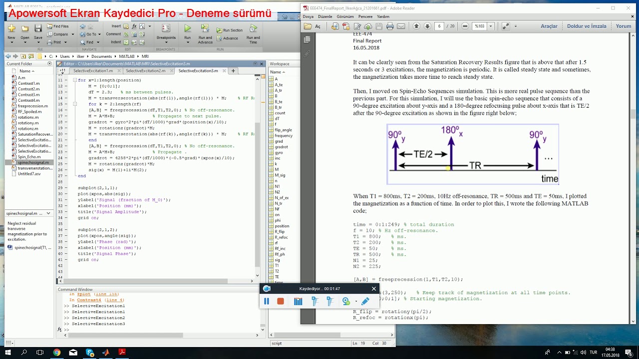Select Untitled7.asv file

[29, 174]
